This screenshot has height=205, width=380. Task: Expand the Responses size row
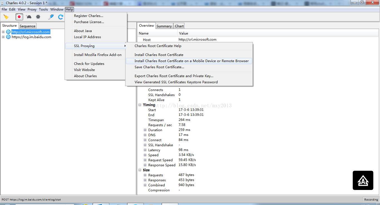coord(145,180)
